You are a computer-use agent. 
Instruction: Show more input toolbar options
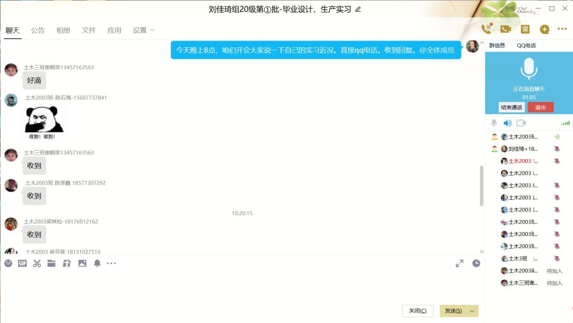pyautogui.click(x=111, y=263)
